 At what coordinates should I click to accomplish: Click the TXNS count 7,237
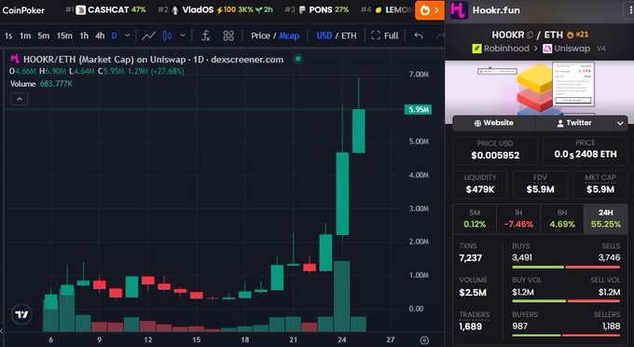[470, 258]
